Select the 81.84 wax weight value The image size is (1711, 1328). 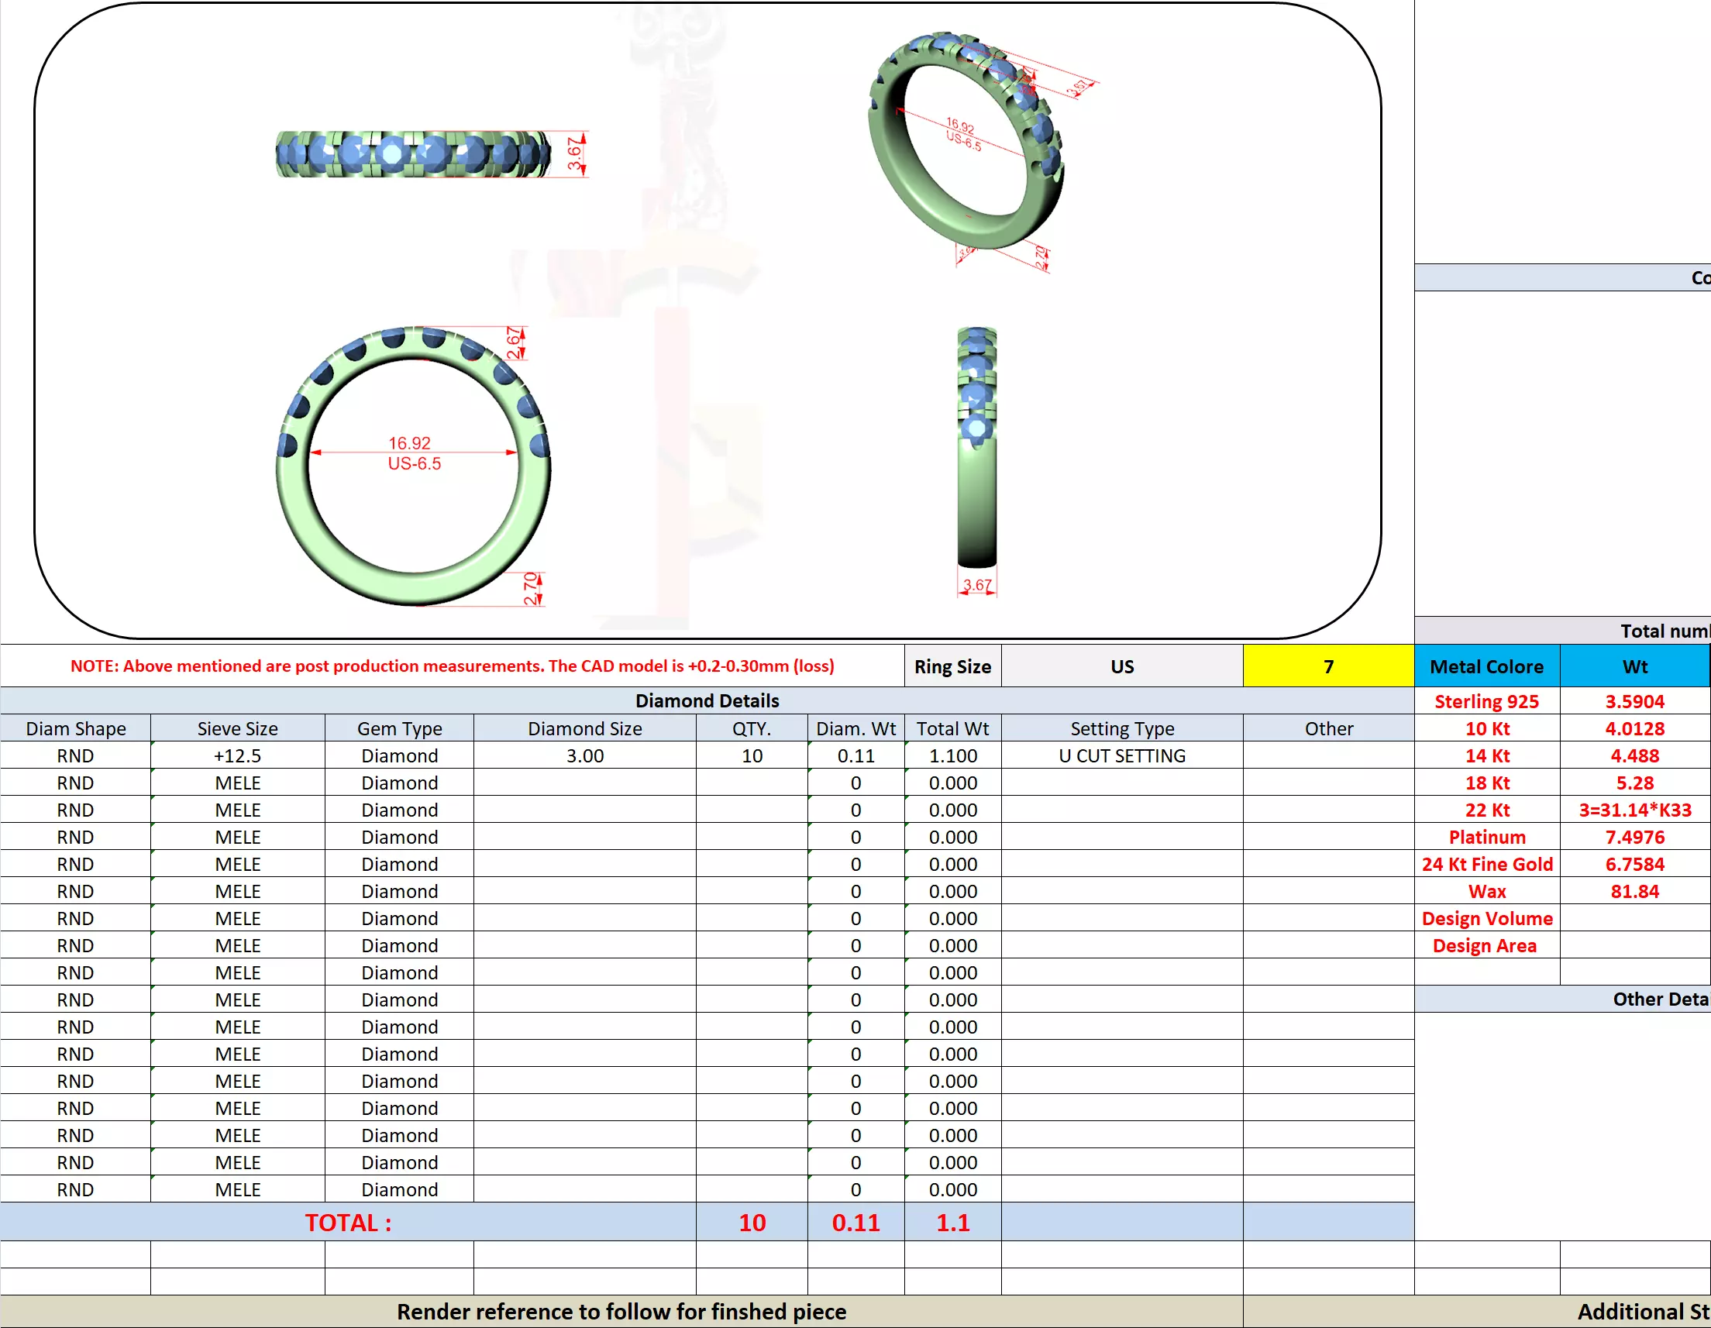pyautogui.click(x=1635, y=891)
